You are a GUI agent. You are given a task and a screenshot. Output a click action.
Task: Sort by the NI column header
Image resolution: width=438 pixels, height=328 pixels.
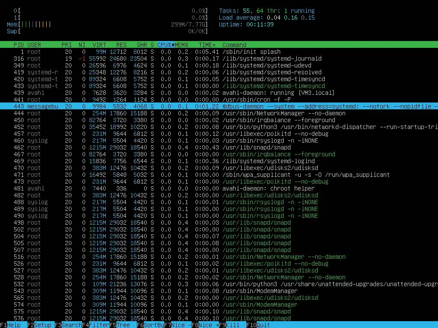pyautogui.click(x=82, y=45)
